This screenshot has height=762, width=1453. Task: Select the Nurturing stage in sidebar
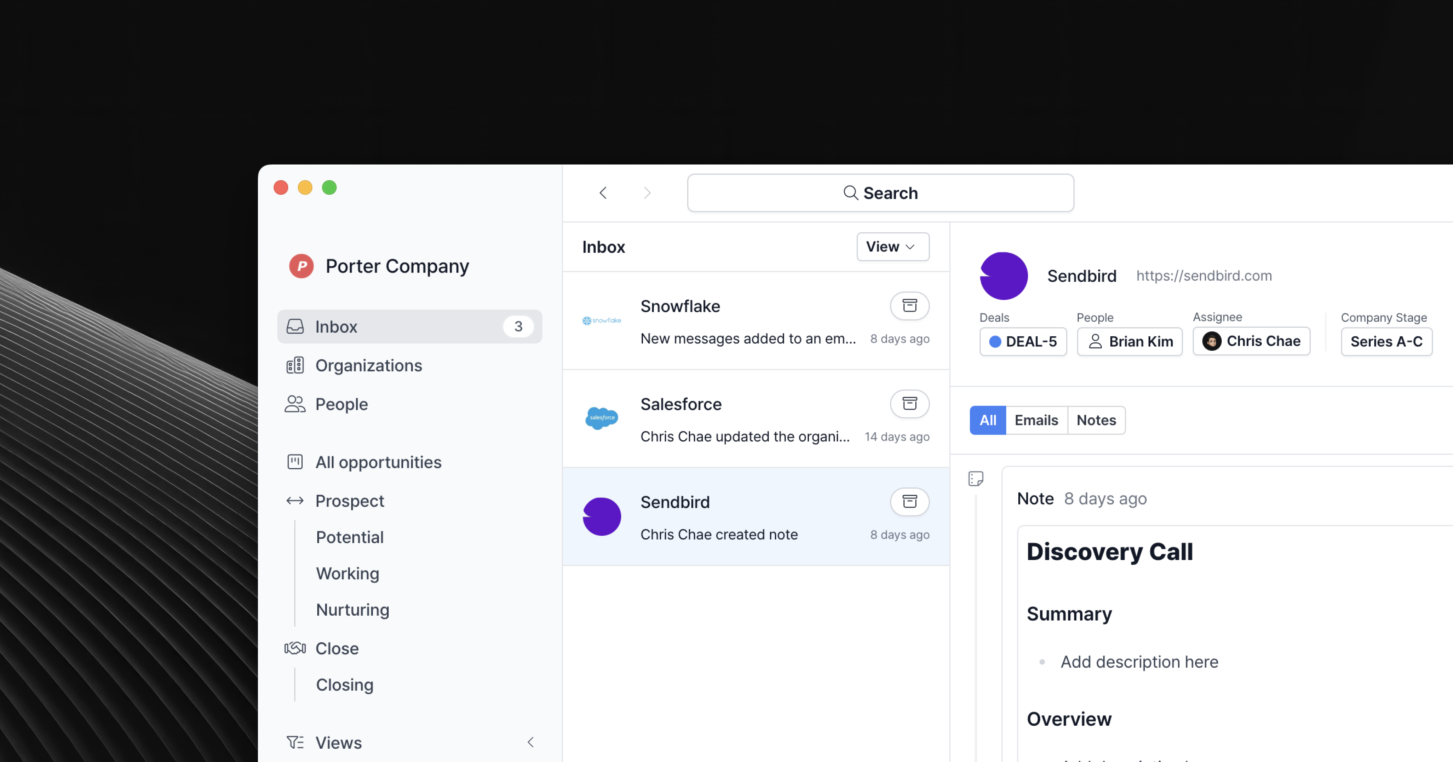click(x=352, y=610)
